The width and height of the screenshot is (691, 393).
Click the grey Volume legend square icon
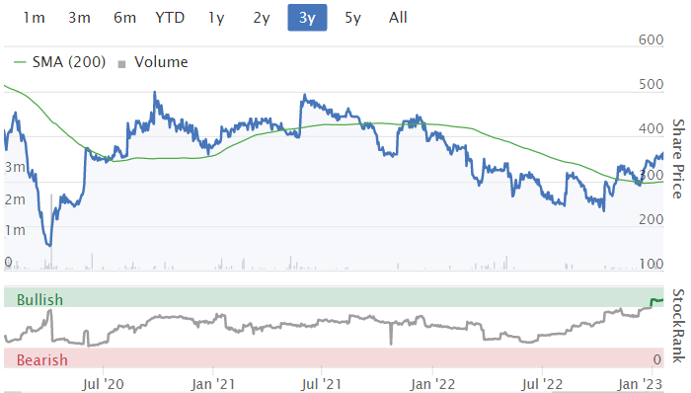[122, 64]
